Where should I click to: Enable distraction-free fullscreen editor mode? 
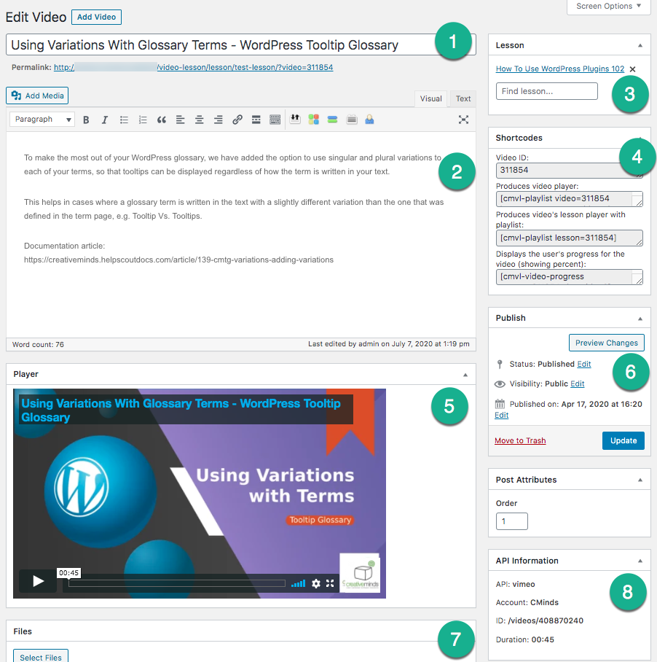463,120
